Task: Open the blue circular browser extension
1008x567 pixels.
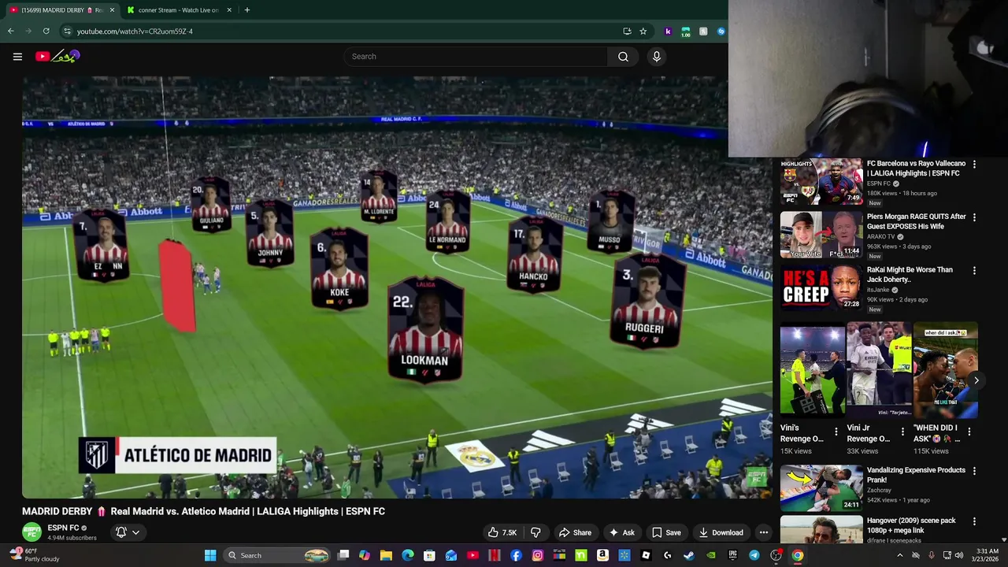Action: 721,31
